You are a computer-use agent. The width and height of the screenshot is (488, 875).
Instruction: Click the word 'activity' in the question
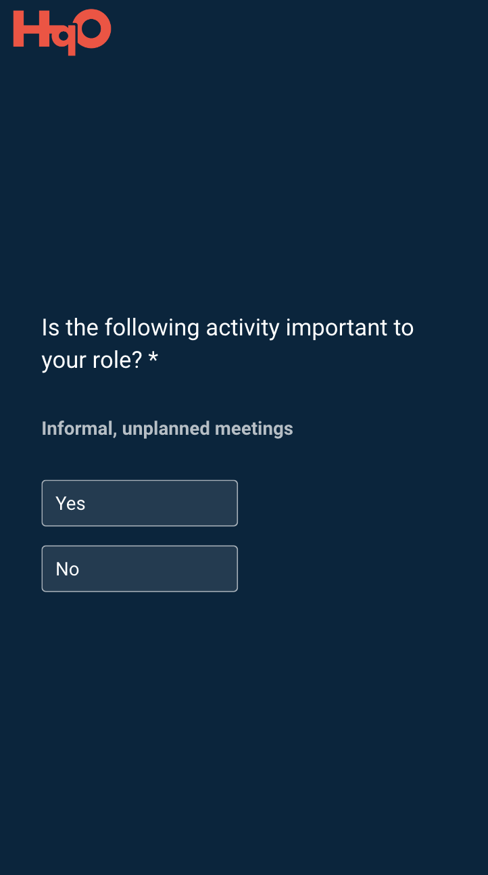click(x=243, y=328)
